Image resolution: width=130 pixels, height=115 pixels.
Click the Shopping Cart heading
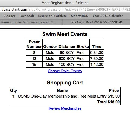(65, 83)
